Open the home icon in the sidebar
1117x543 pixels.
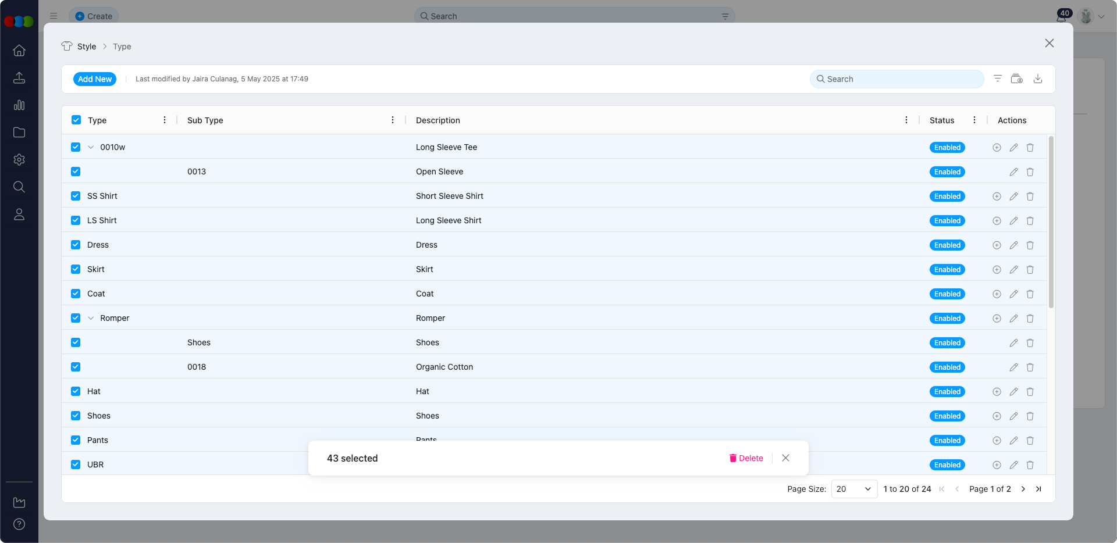point(19,51)
